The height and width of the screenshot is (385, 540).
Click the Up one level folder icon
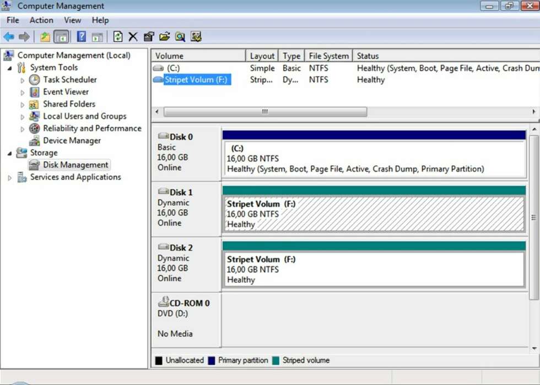tap(45, 36)
